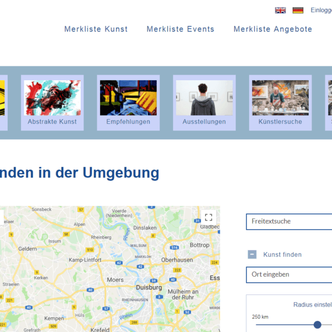The height and width of the screenshot is (332, 332).
Task: Collapse the Kunst finden section
Action: 252,255
